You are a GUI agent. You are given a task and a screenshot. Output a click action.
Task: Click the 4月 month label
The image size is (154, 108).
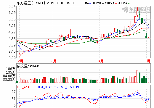tap(101, 61)
